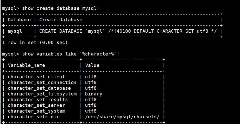The width and height of the screenshot is (240, 124).
Task: Click the 'show create database mysql;' command
Action: (61, 8)
